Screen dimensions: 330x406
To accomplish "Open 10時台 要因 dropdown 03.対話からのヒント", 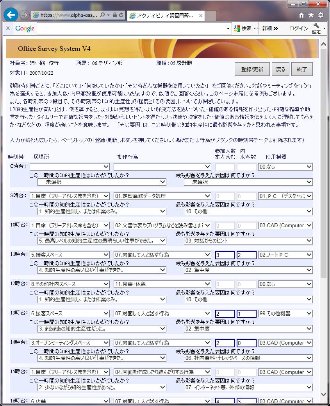I will [248, 241].
